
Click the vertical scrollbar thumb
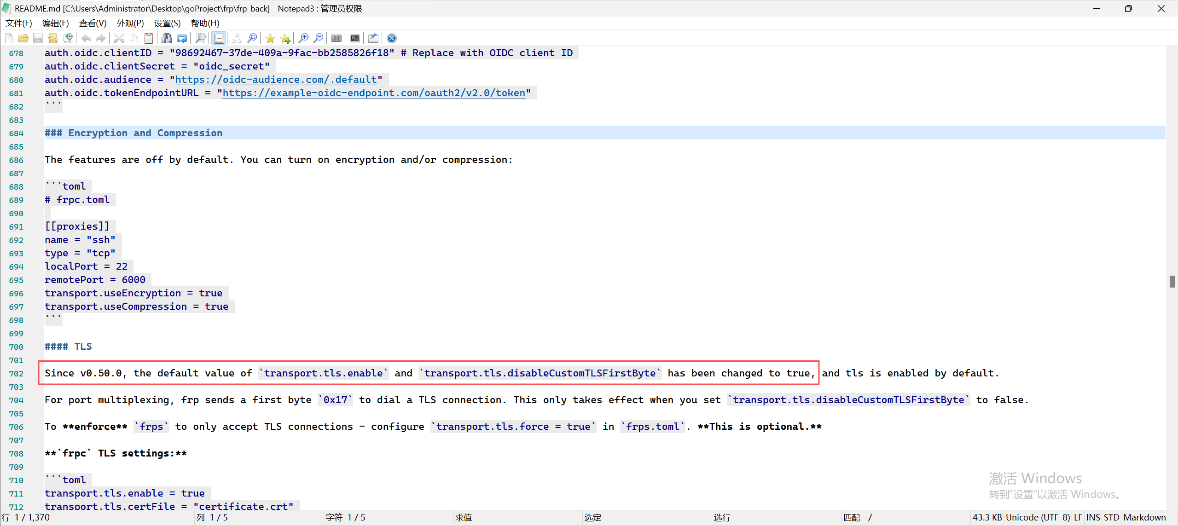pos(1172,281)
